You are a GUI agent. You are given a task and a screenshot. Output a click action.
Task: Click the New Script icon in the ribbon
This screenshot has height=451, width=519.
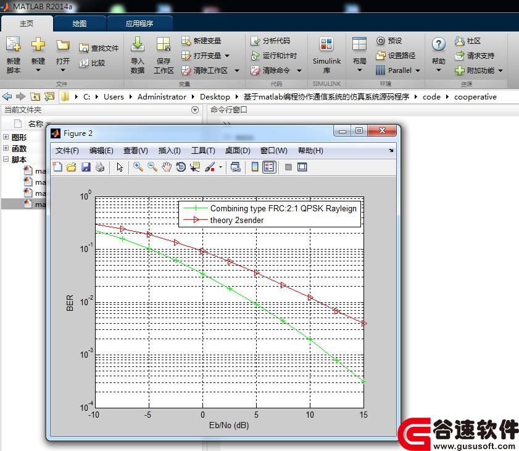pos(14,44)
